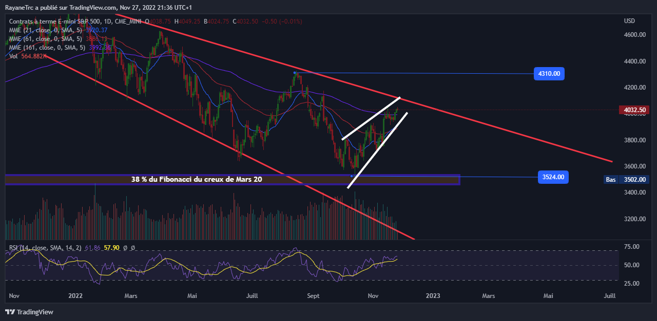Viewport: 657px width, 321px height.
Task: Select the 'Contrats à terme E-mini S&P 500' symbol title
Action: click(54, 22)
